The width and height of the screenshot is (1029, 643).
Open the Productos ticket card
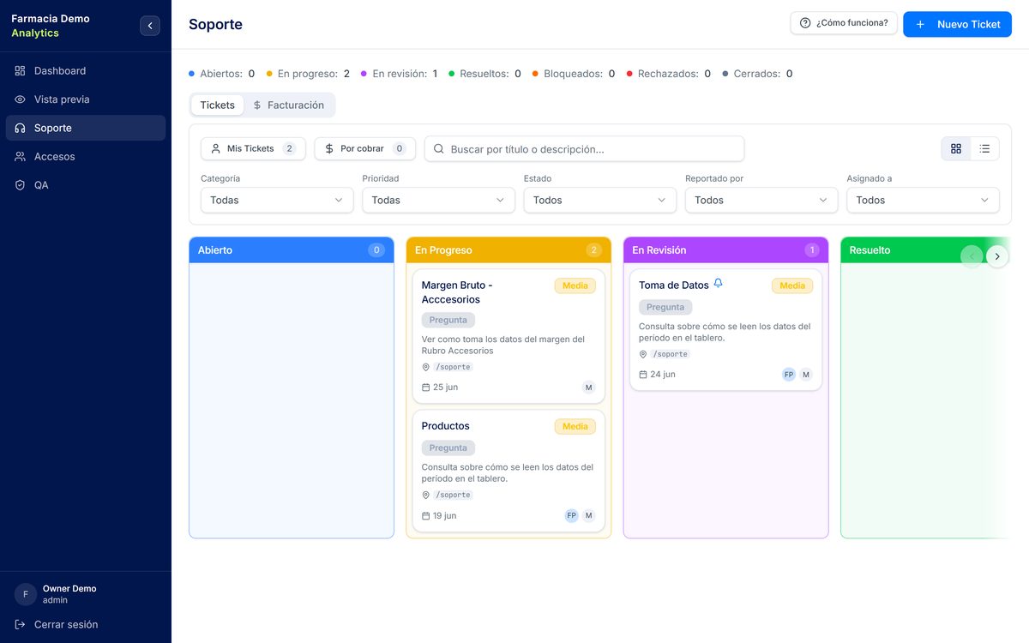508,471
